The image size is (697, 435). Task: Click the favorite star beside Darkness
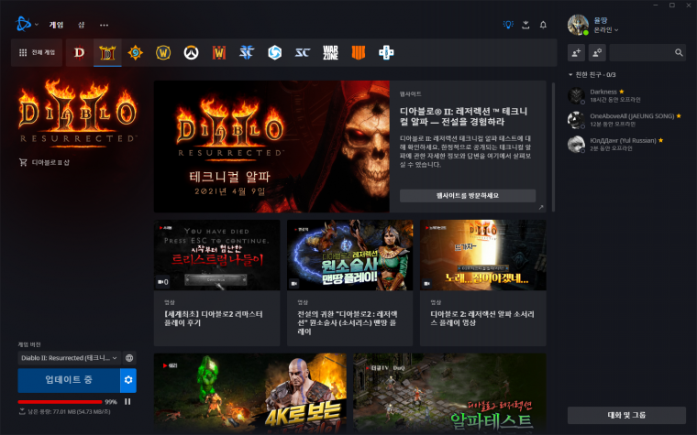(x=622, y=92)
